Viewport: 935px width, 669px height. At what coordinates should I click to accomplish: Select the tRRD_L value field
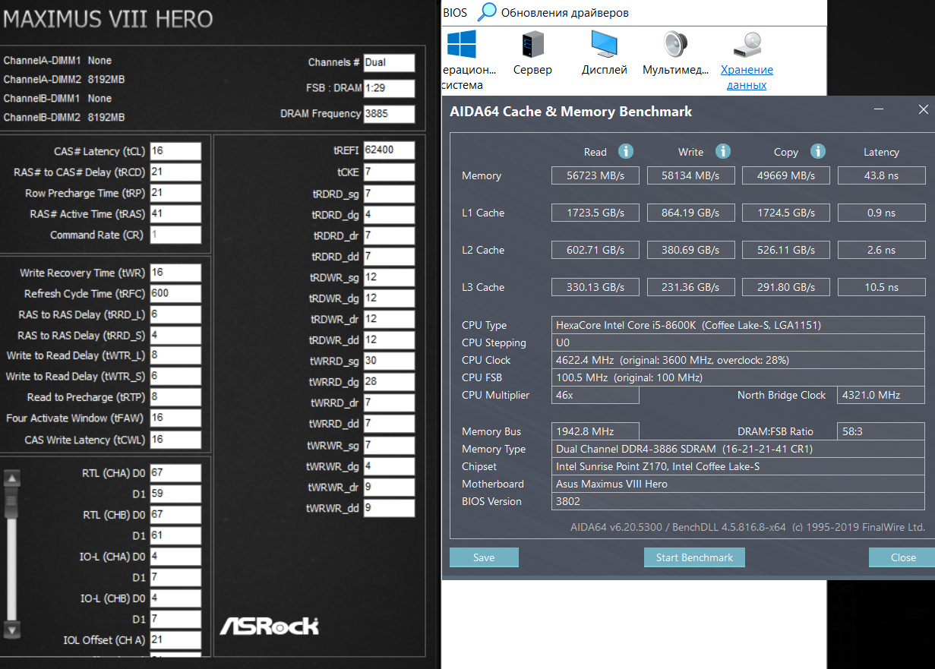(175, 314)
